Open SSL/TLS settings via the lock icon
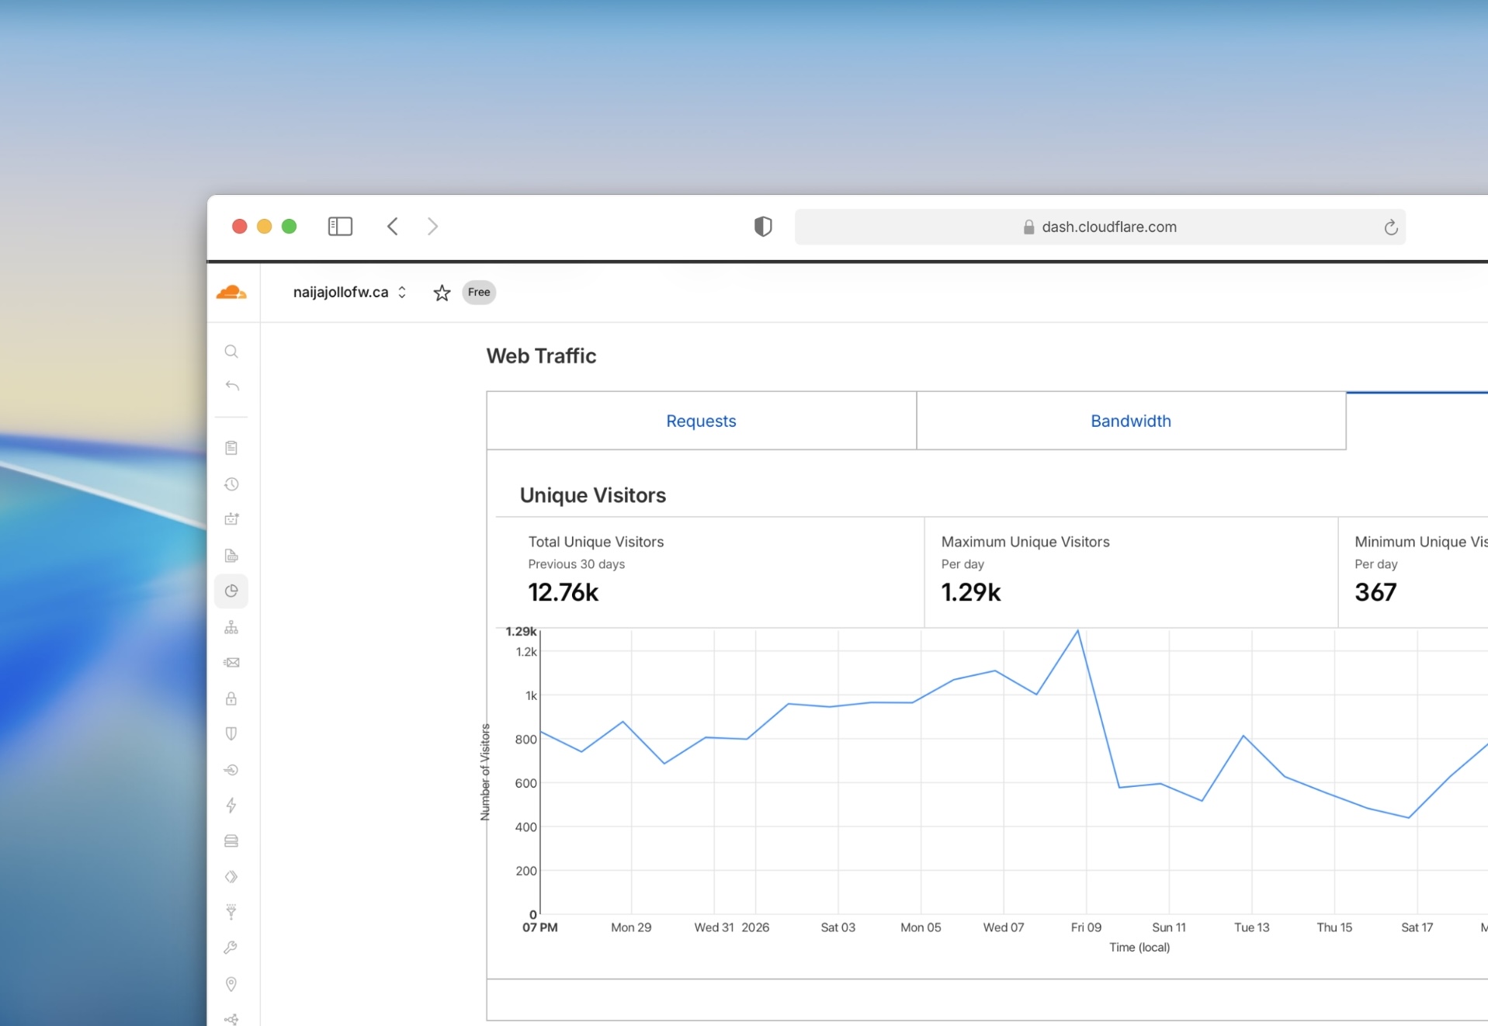This screenshot has width=1488, height=1026. (x=231, y=699)
